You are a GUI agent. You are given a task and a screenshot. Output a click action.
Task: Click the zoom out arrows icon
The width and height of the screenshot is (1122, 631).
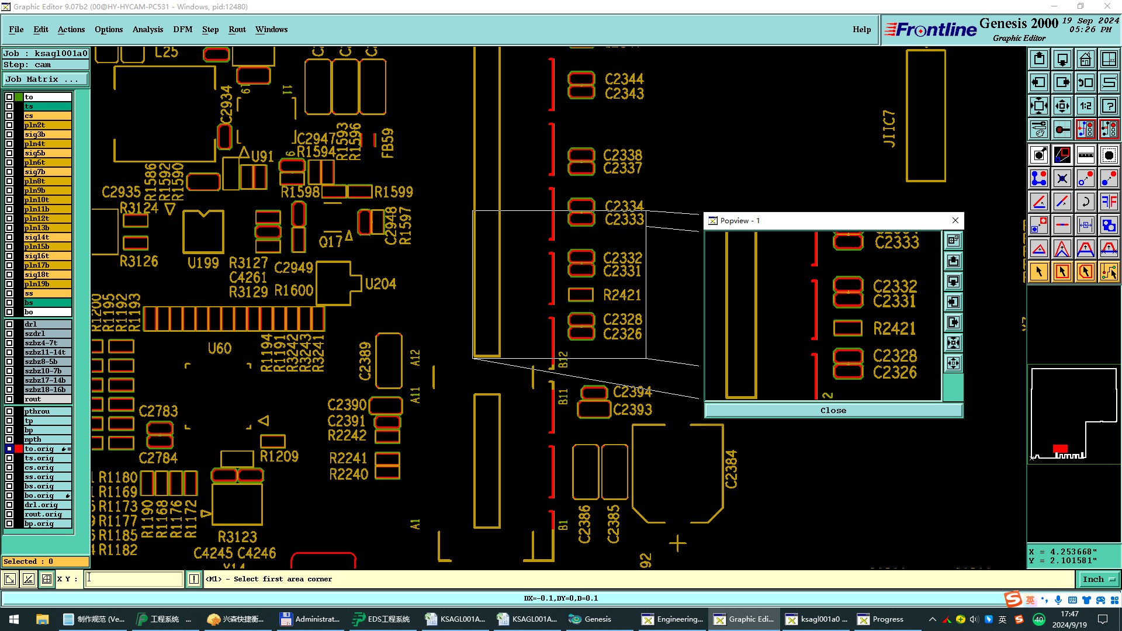pyautogui.click(x=1062, y=106)
